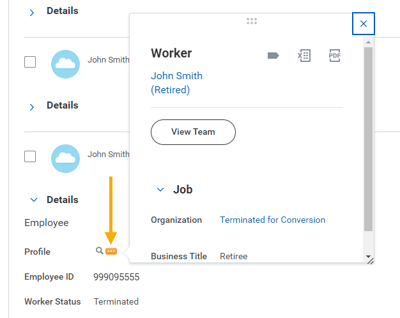
Task: Follow the Terminated for Conversion link
Action: tap(272, 220)
